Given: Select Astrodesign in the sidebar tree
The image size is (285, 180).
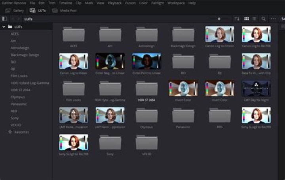Looking at the screenshot, I should pos(20,48).
